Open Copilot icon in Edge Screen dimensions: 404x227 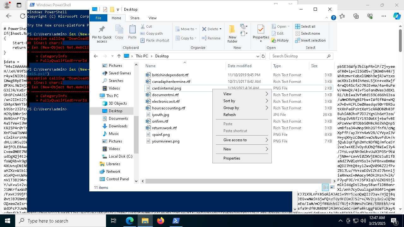pyautogui.click(x=397, y=16)
